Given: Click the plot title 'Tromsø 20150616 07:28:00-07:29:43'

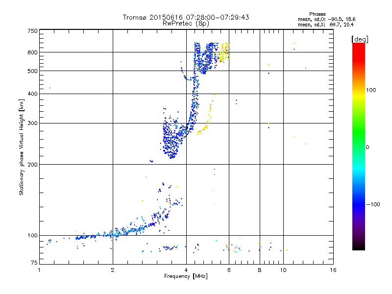Looking at the screenshot, I should (x=186, y=17).
